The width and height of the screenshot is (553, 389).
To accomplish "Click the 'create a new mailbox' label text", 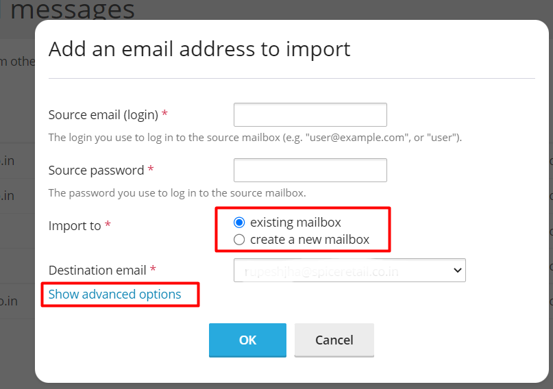I will tap(310, 240).
